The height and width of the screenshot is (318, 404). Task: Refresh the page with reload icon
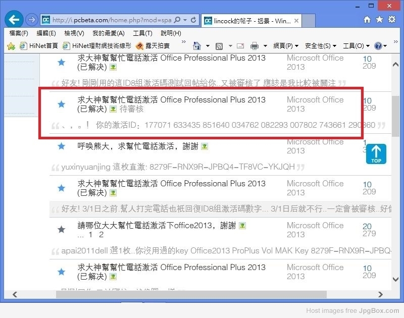(x=193, y=20)
